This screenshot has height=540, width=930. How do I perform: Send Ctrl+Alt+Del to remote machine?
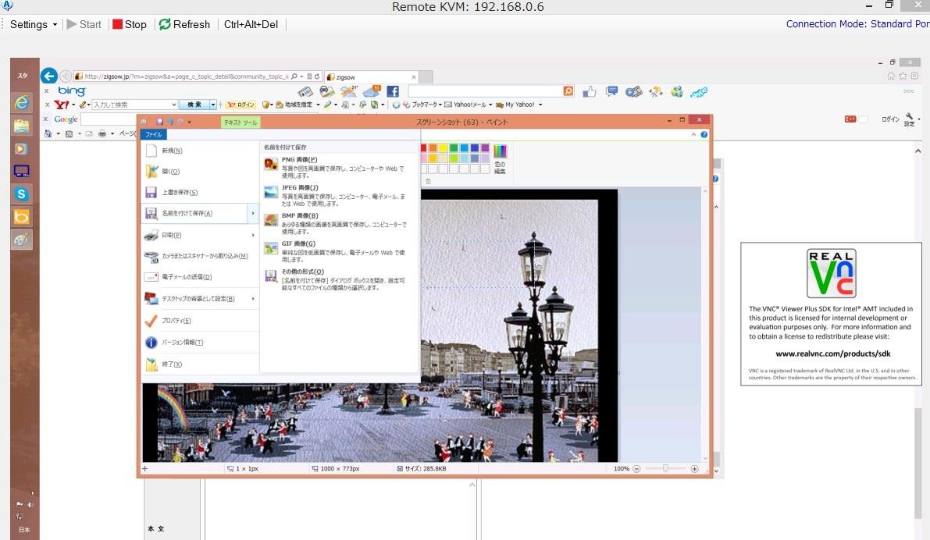coord(251,24)
